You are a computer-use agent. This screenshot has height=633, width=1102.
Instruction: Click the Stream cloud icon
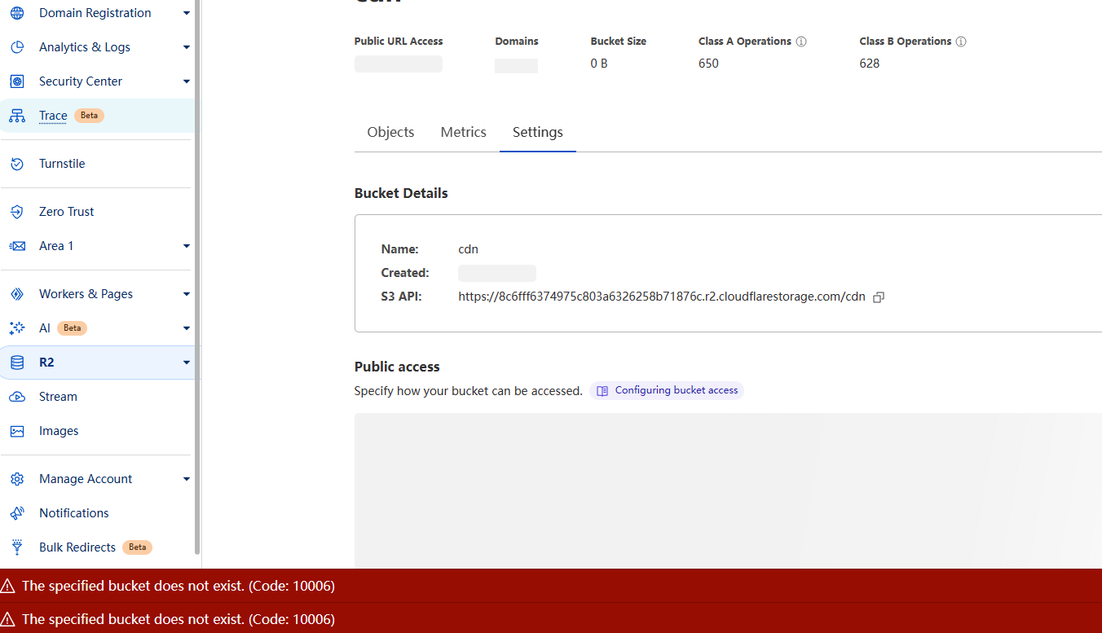[17, 397]
